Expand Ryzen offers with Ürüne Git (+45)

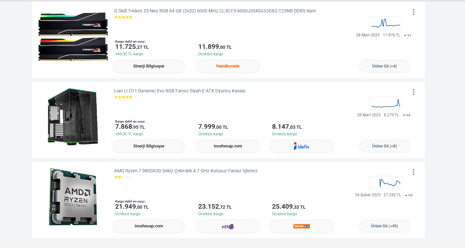pyautogui.click(x=384, y=226)
